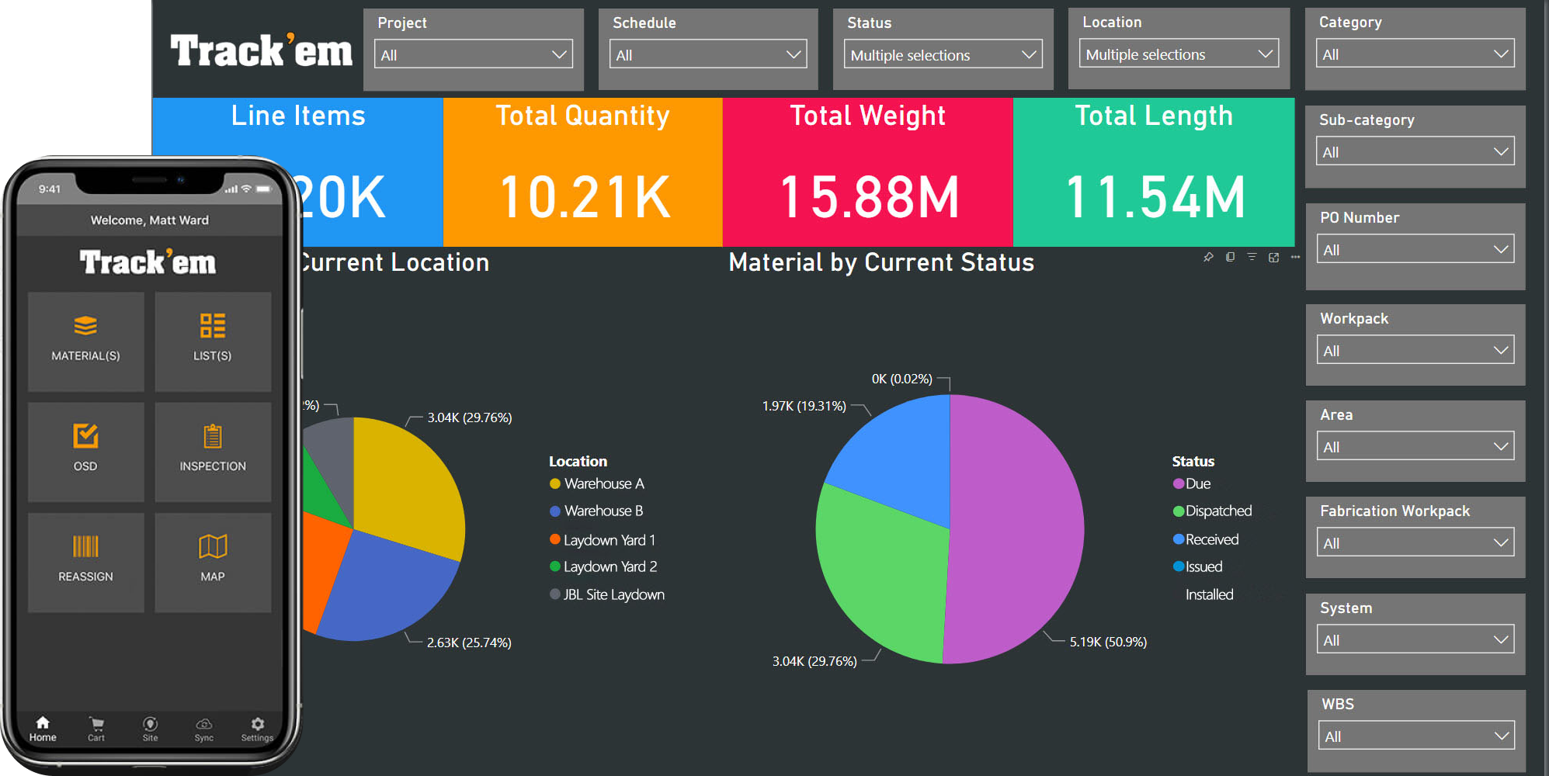Open more options ellipsis on status chart

[x=1295, y=257]
